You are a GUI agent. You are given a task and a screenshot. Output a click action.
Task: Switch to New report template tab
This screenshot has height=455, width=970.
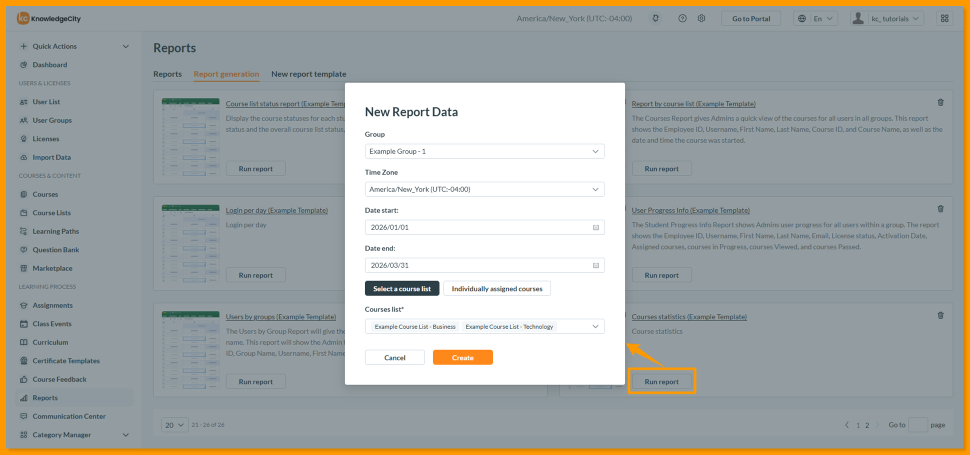(309, 74)
